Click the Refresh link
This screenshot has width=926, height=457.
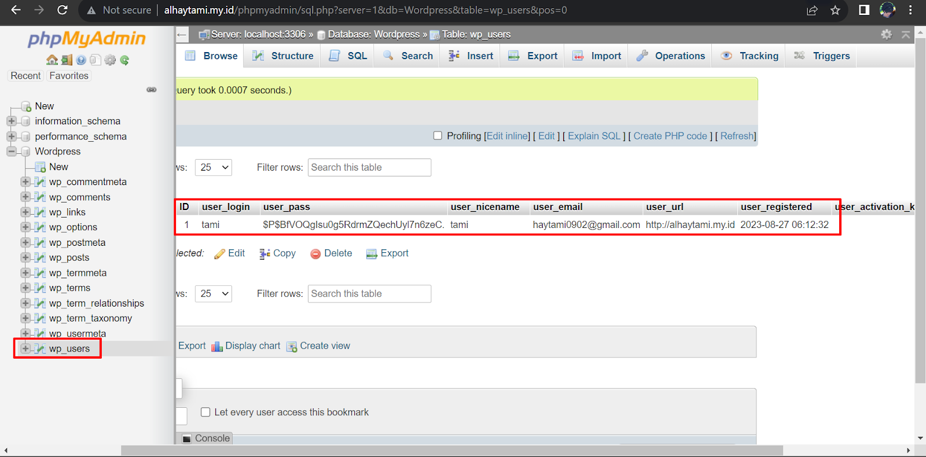pyautogui.click(x=737, y=136)
